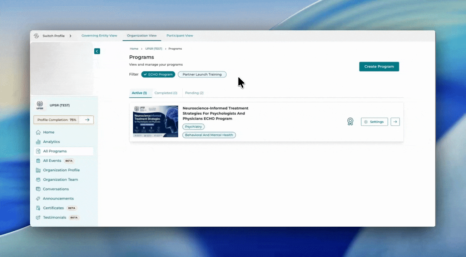Click the Programs page heading
Screen dimensions: 466x257
pos(142,57)
